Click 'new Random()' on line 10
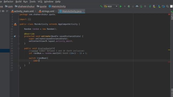The height and width of the screenshot is (97, 173). pos(49,29)
